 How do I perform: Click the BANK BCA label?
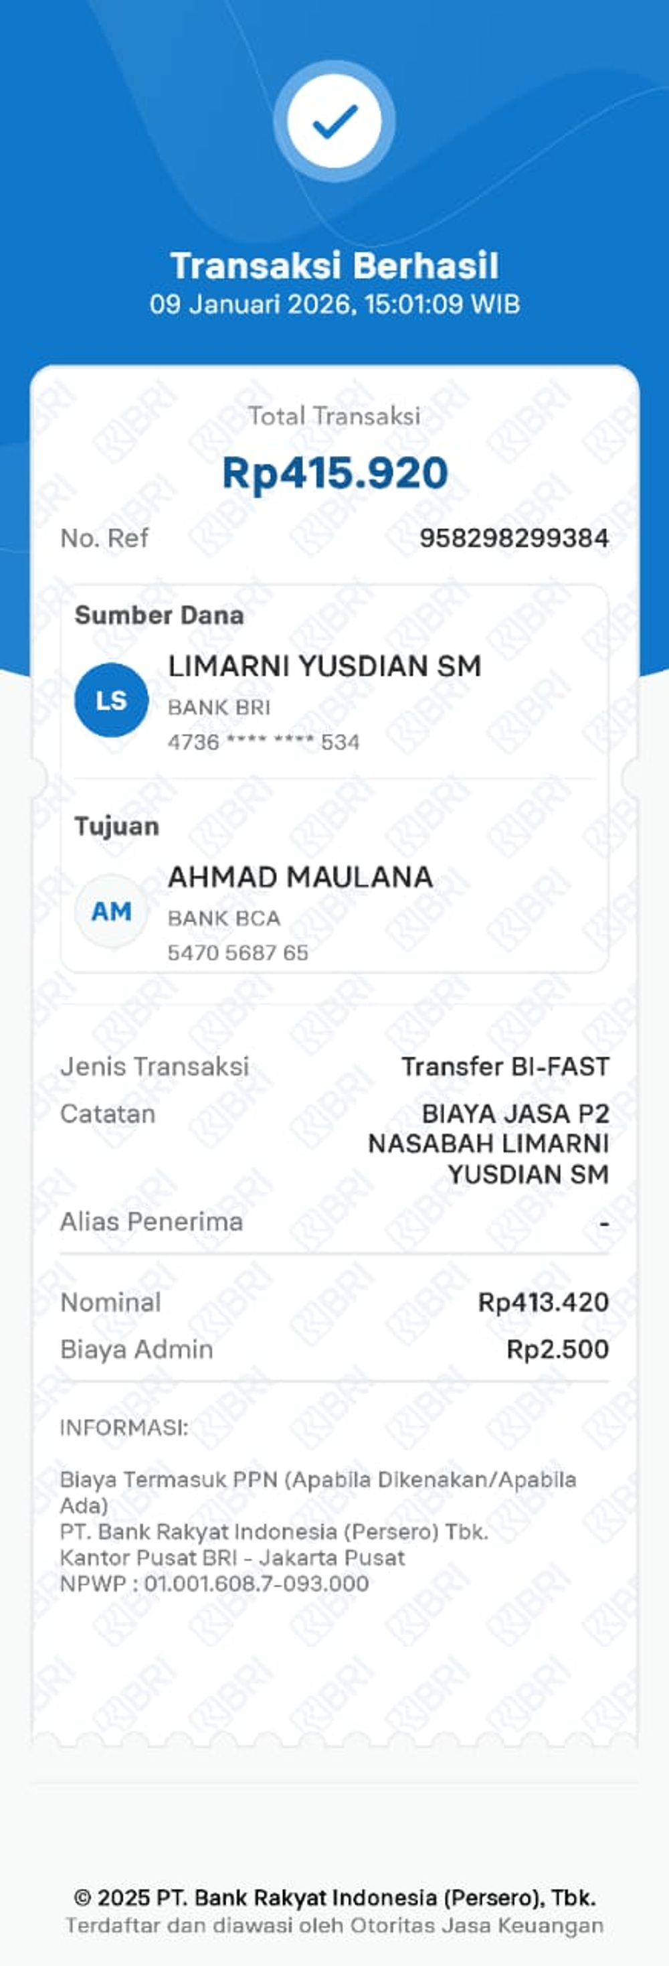223,918
